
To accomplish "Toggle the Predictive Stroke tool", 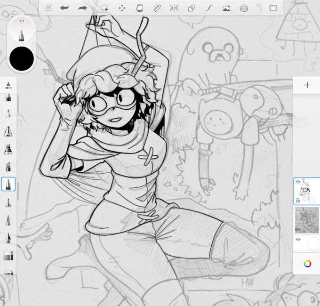I will [x=209, y=8].
